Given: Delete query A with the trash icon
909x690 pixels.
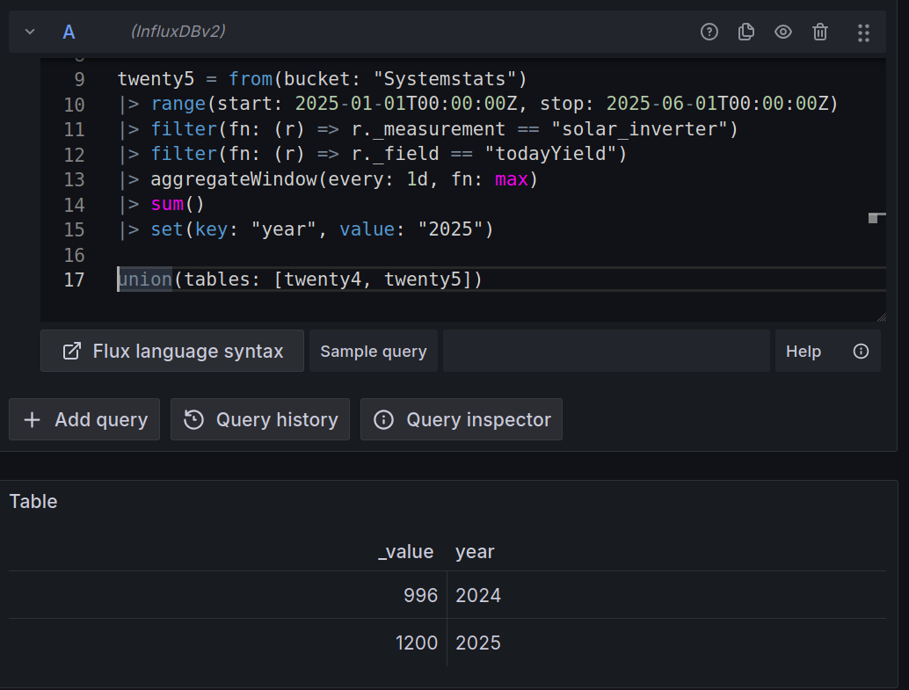Looking at the screenshot, I should [820, 33].
